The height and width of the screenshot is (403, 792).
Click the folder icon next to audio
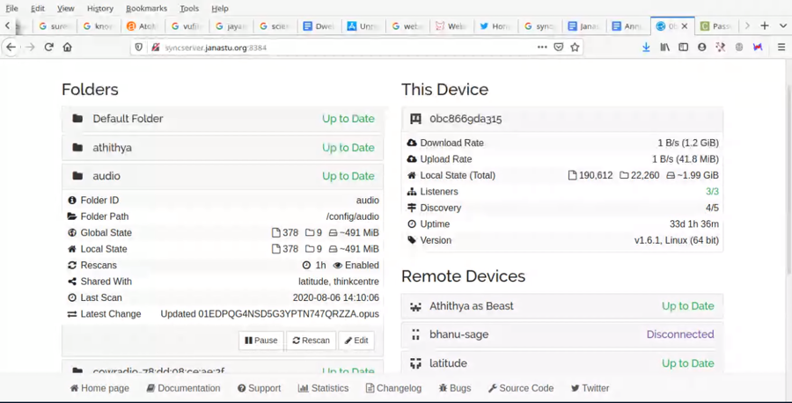pos(77,176)
